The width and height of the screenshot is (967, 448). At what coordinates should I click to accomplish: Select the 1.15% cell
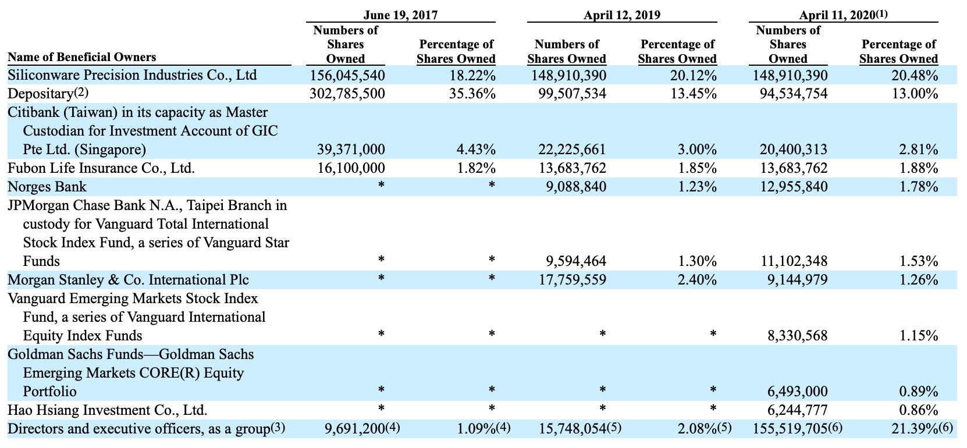919,336
